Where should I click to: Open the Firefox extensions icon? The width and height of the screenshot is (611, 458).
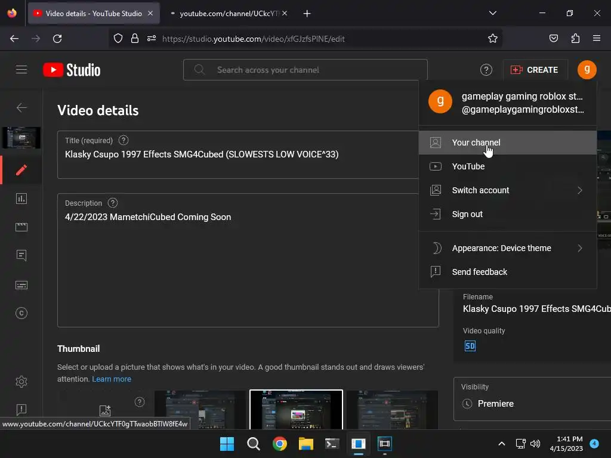575,38
